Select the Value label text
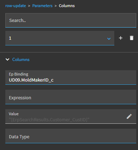This screenshot has height=150, width=138. tap(13, 114)
